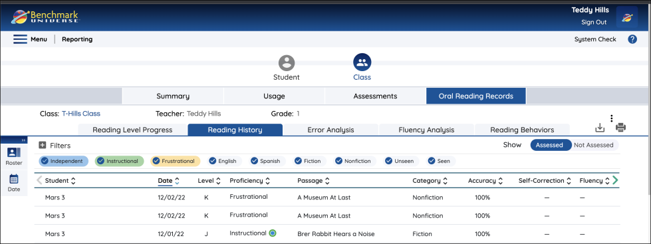651x244 pixels.
Task: Click the Reporting header label
Action: coord(77,39)
